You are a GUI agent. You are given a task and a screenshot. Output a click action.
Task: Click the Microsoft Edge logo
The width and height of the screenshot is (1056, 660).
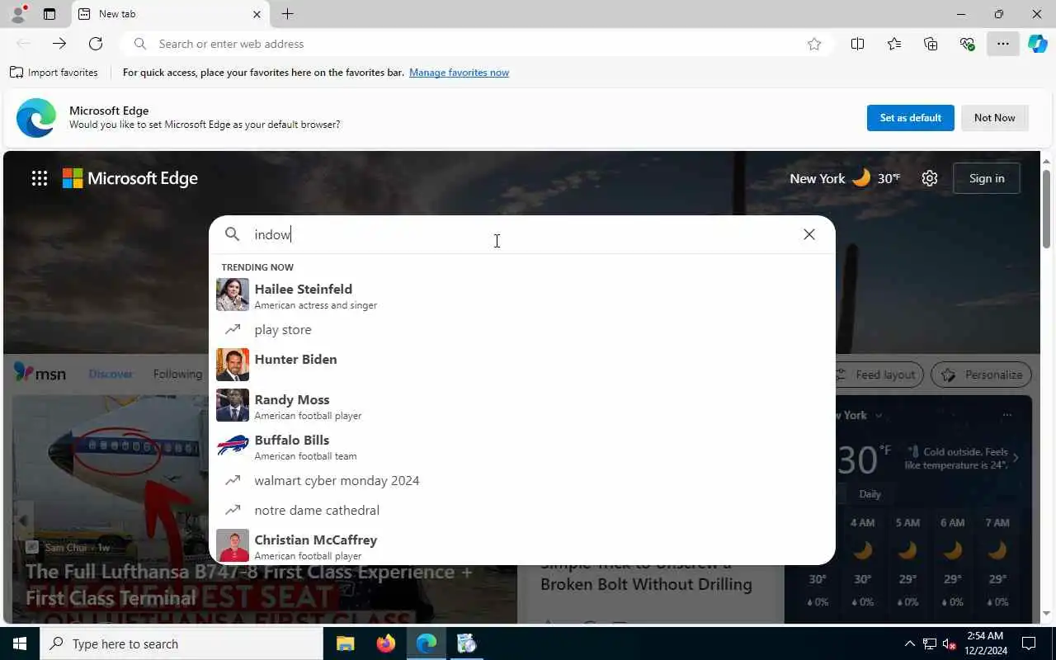click(130, 178)
